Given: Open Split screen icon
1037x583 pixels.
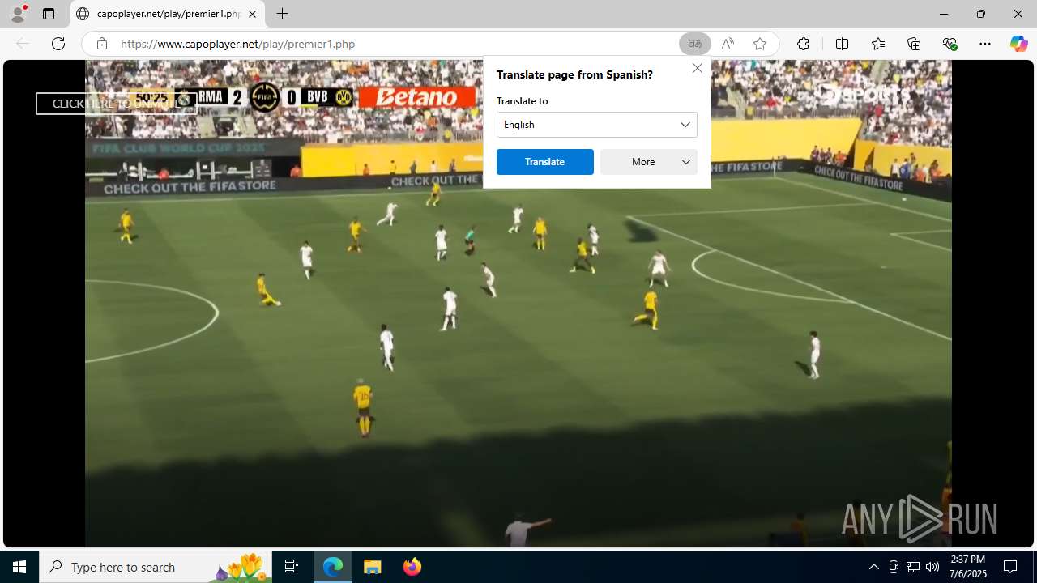Looking at the screenshot, I should (x=842, y=44).
